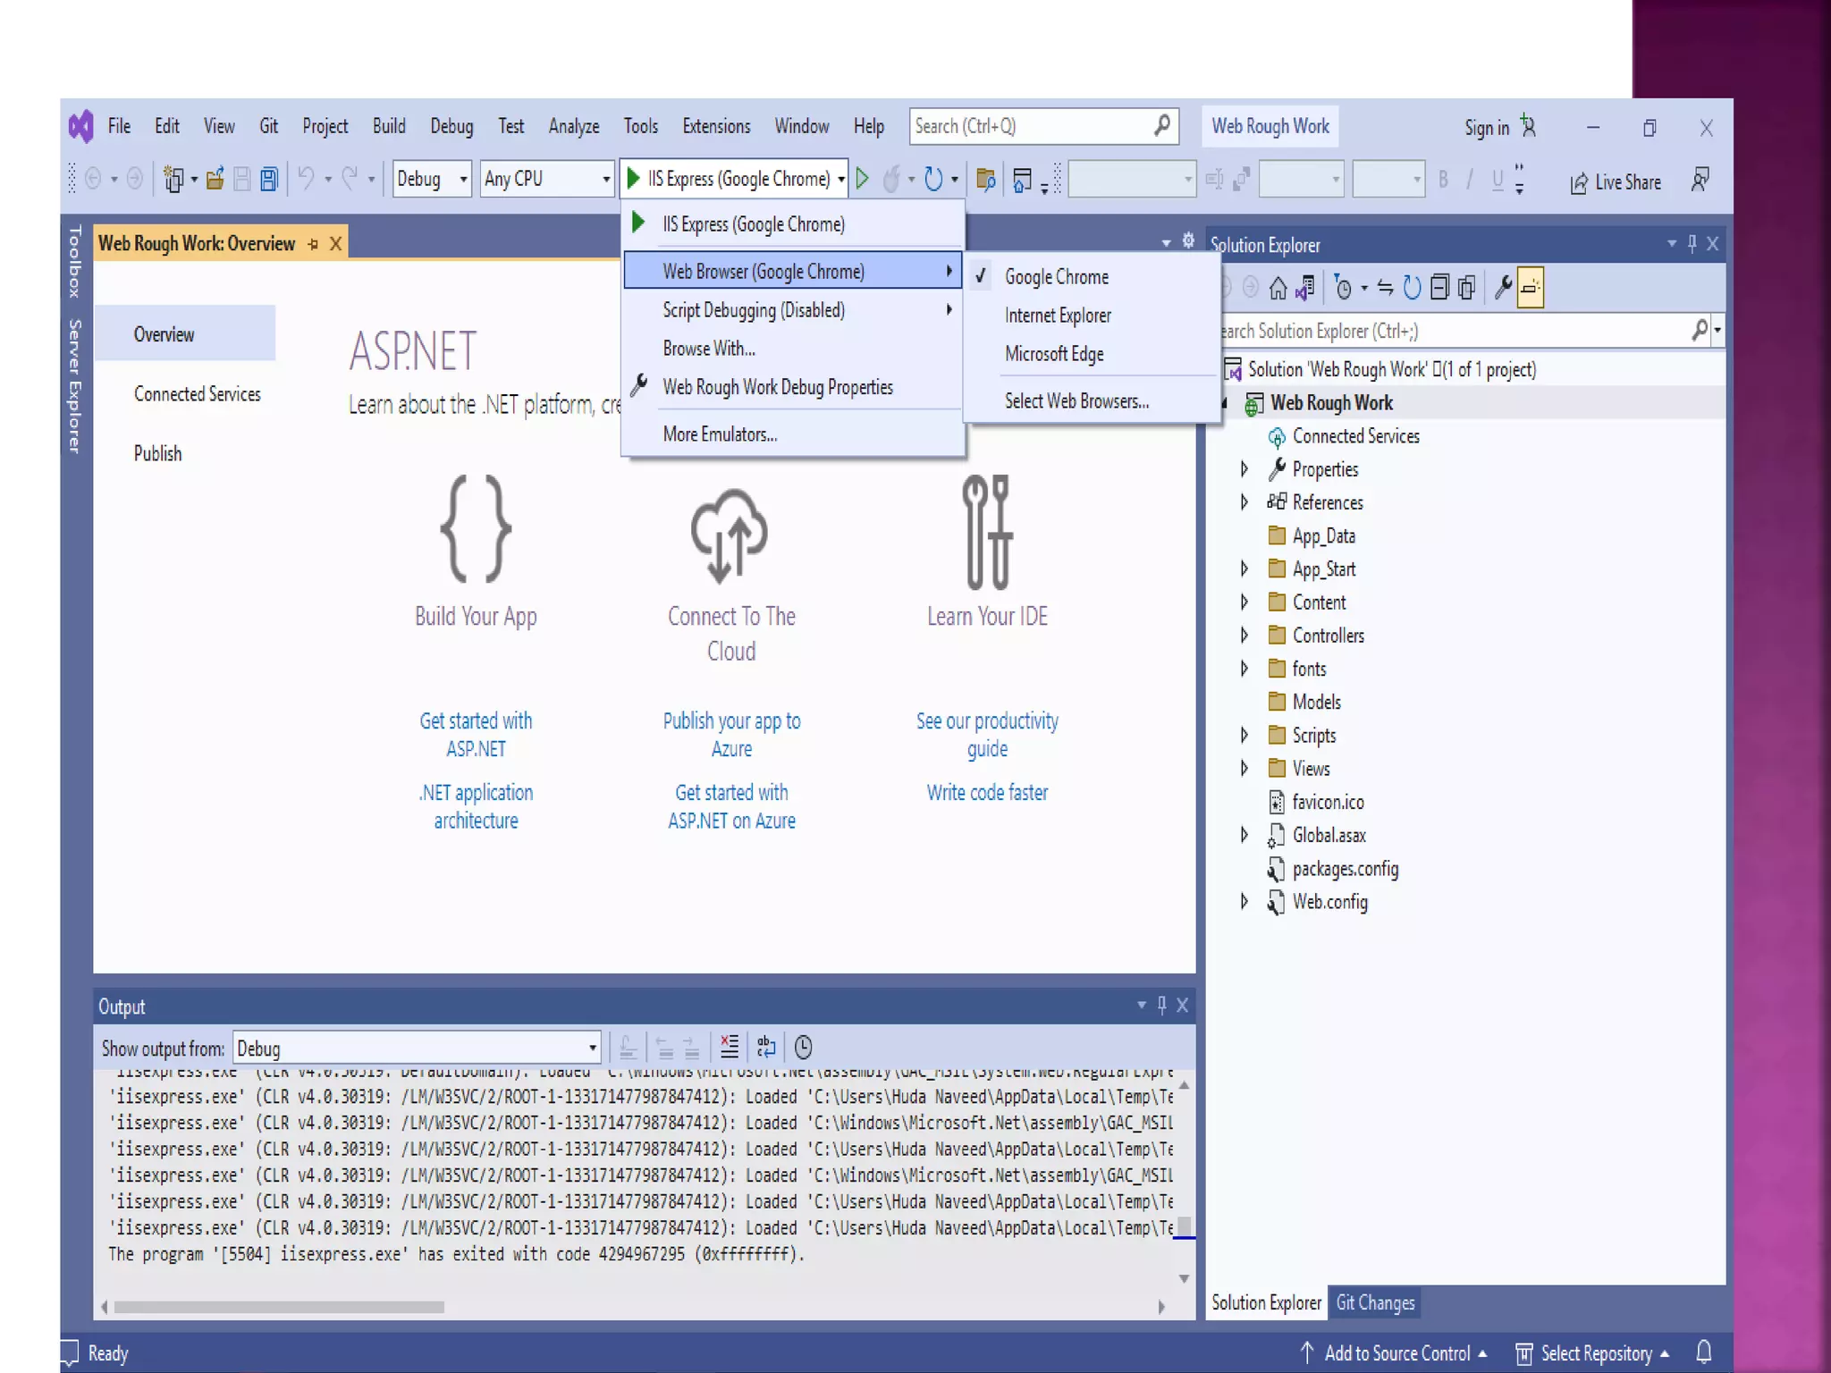Toggle word wrap in Output window
The height and width of the screenshot is (1373, 1831).
[766, 1047]
